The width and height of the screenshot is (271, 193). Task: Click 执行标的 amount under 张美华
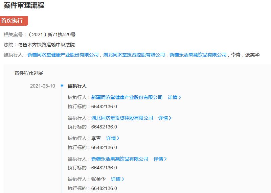pos(104,188)
